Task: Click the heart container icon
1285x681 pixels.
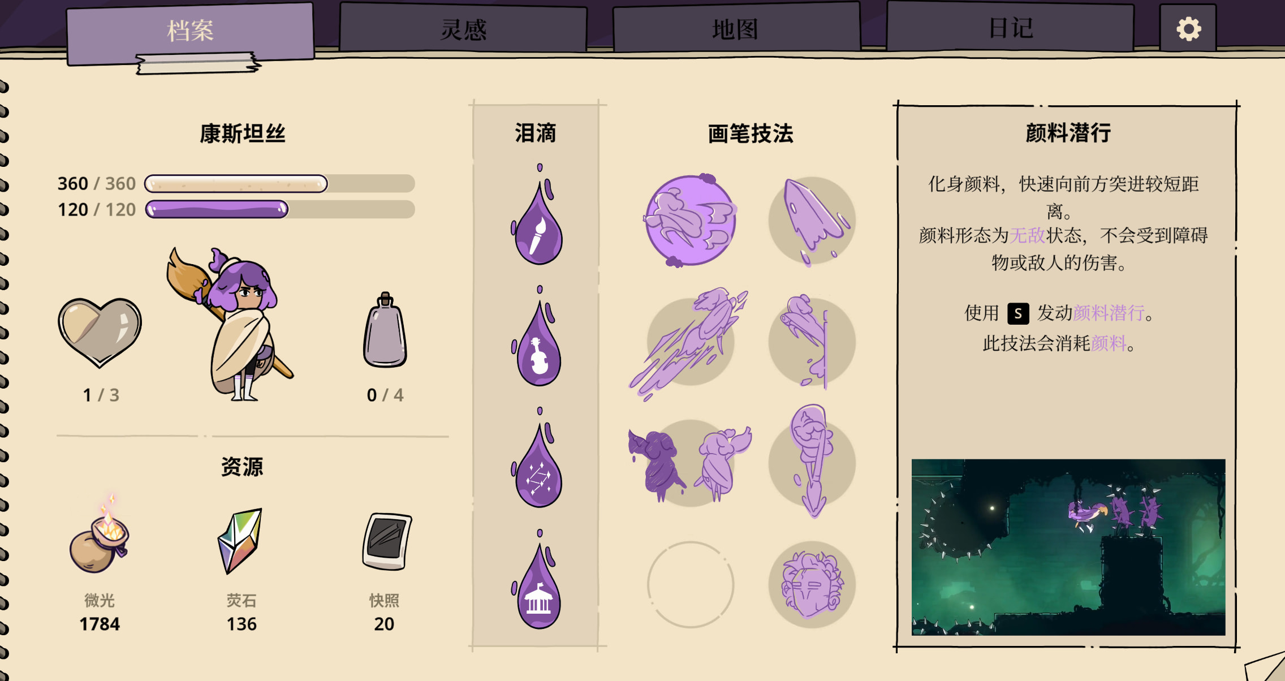Action: [100, 332]
